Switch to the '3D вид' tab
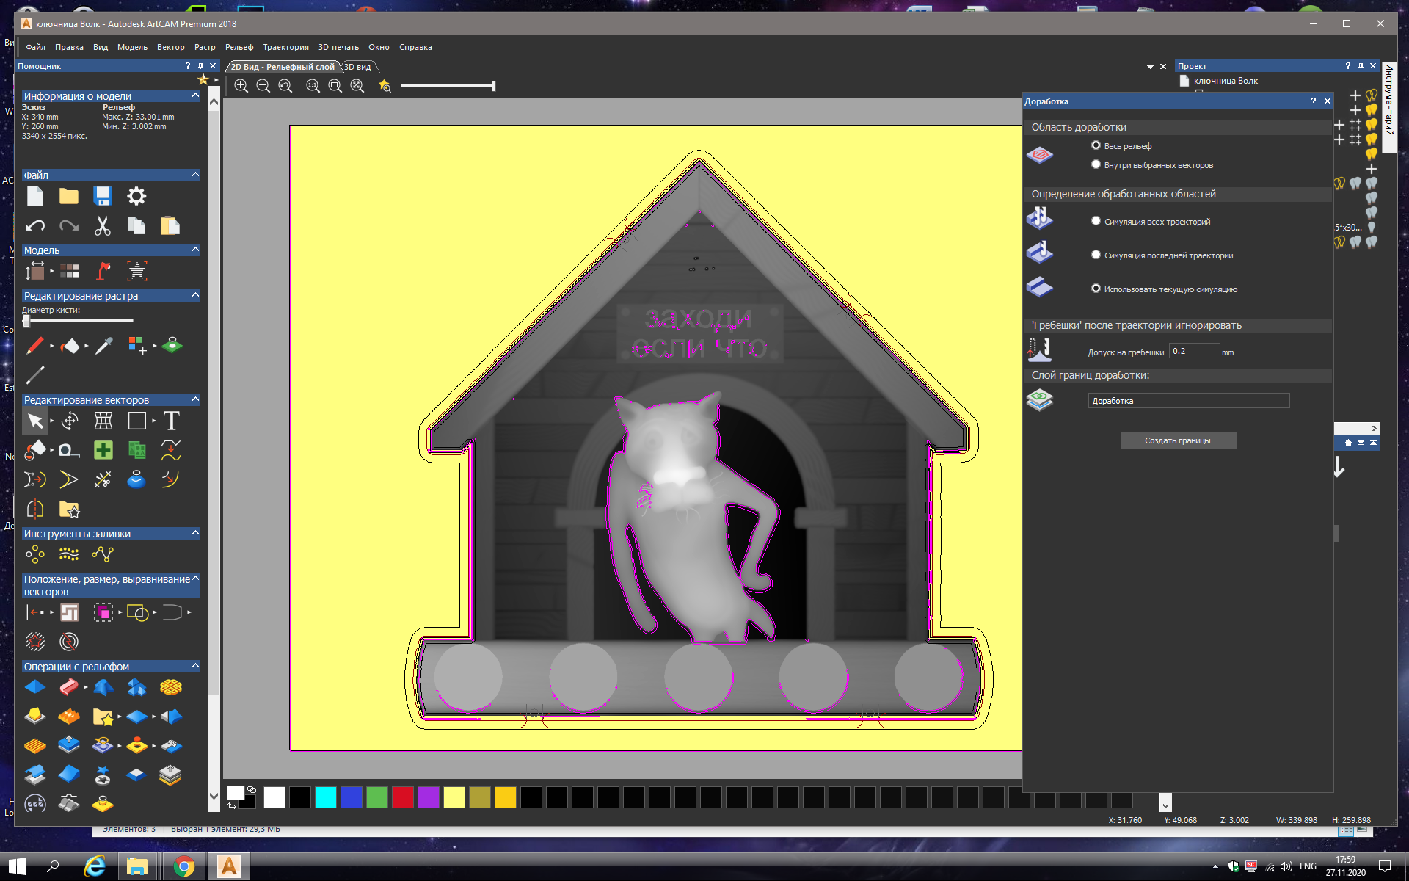Viewport: 1409px width, 881px height. (358, 67)
